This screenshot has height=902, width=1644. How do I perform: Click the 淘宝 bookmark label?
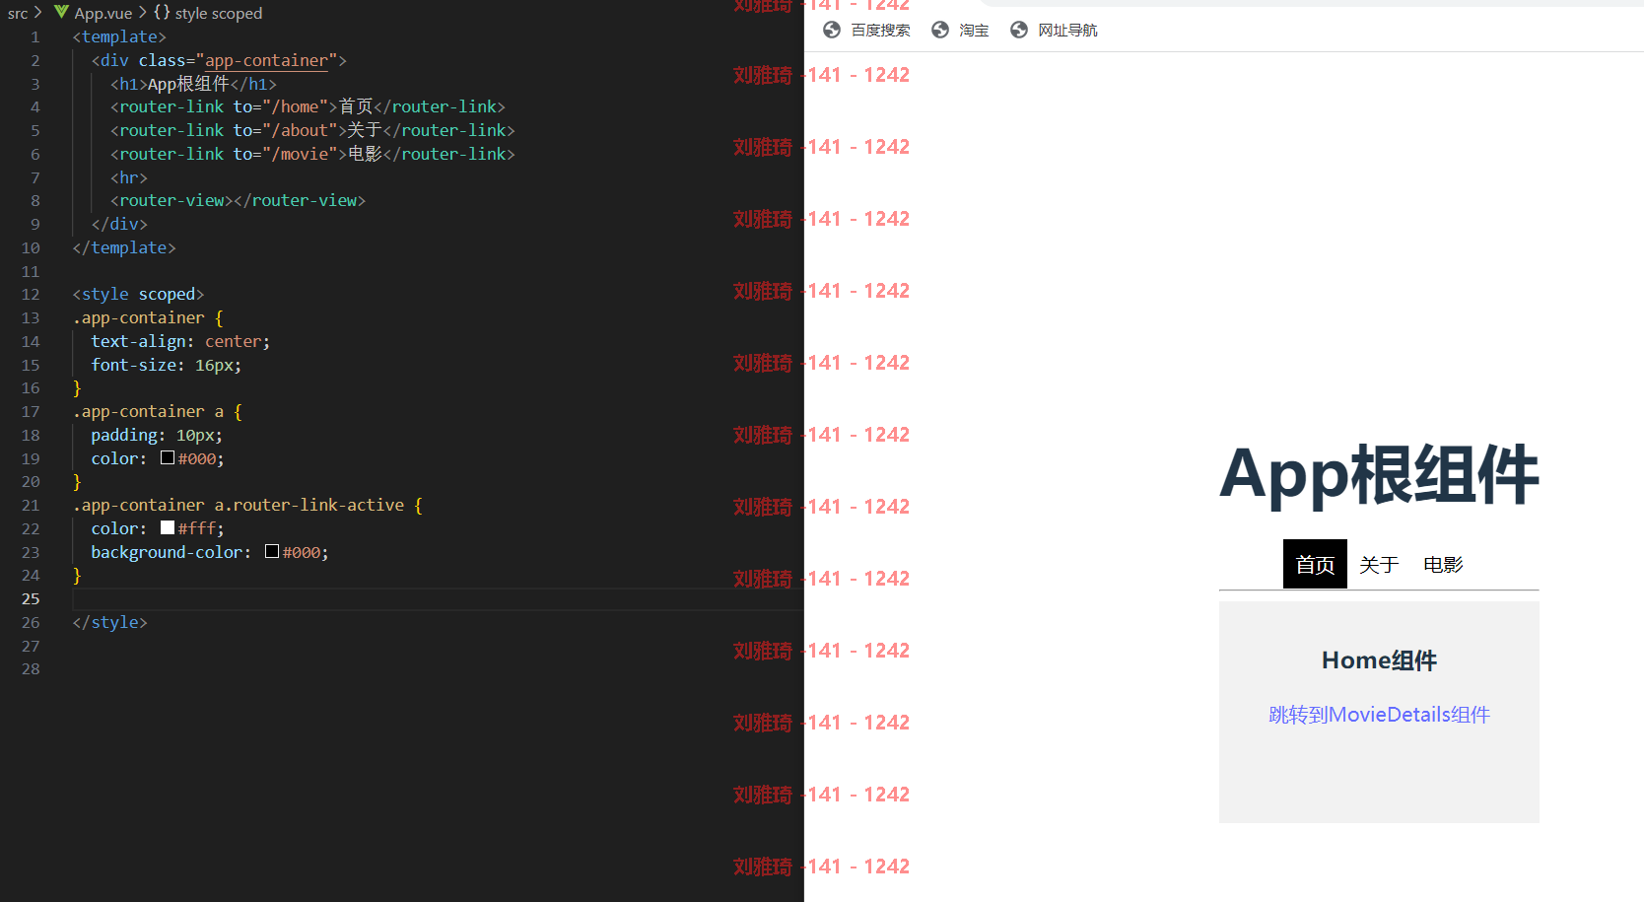click(974, 31)
